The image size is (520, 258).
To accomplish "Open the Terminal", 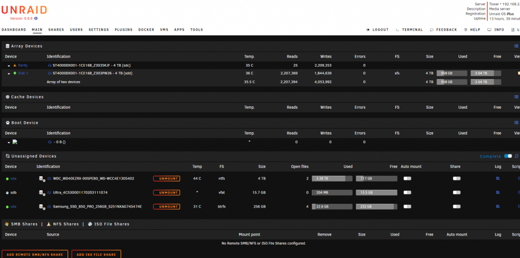I will [x=409, y=30].
